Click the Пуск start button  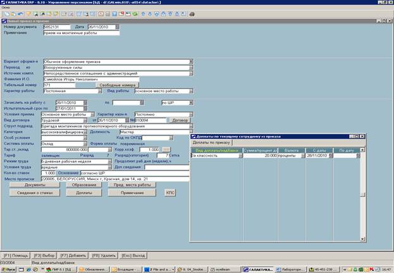tap(11, 269)
